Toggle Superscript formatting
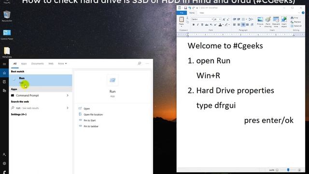This screenshot has height=174, width=309. pos(215,25)
